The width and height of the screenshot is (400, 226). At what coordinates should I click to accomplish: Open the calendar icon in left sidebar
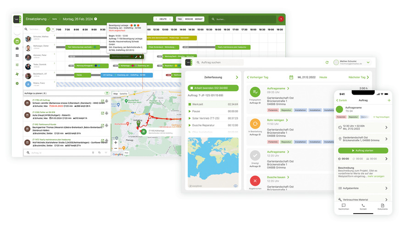click(17, 41)
